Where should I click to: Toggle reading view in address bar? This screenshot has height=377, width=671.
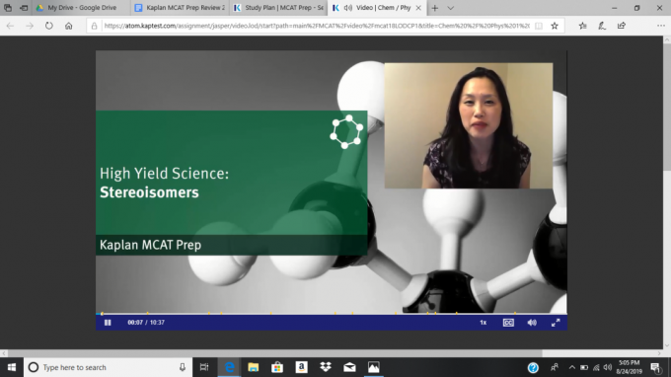click(539, 26)
